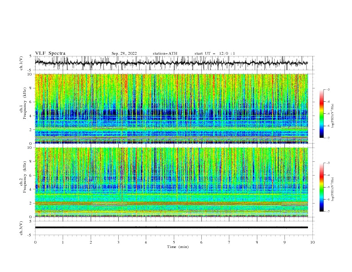The height and width of the screenshot is (272, 352).
Task: Click the "8" frequency tick of the ch.2 spectrogram
Action: point(32,162)
